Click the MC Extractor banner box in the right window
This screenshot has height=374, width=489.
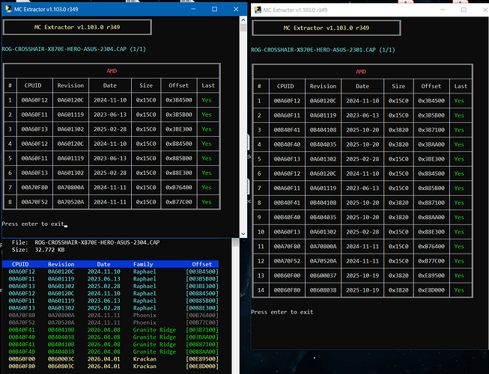326,28
